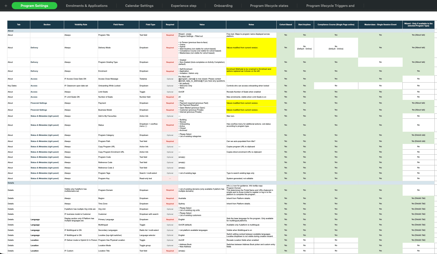Go to the Experience step tab
This screenshot has height=254, width=437.
[x=184, y=6]
